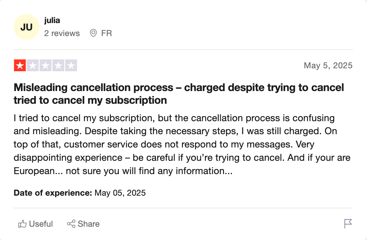The height and width of the screenshot is (240, 367).
Task: Click the red first star rating
Action: [x=20, y=66]
